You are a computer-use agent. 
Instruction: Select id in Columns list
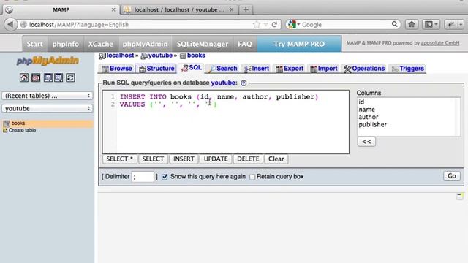(361, 102)
